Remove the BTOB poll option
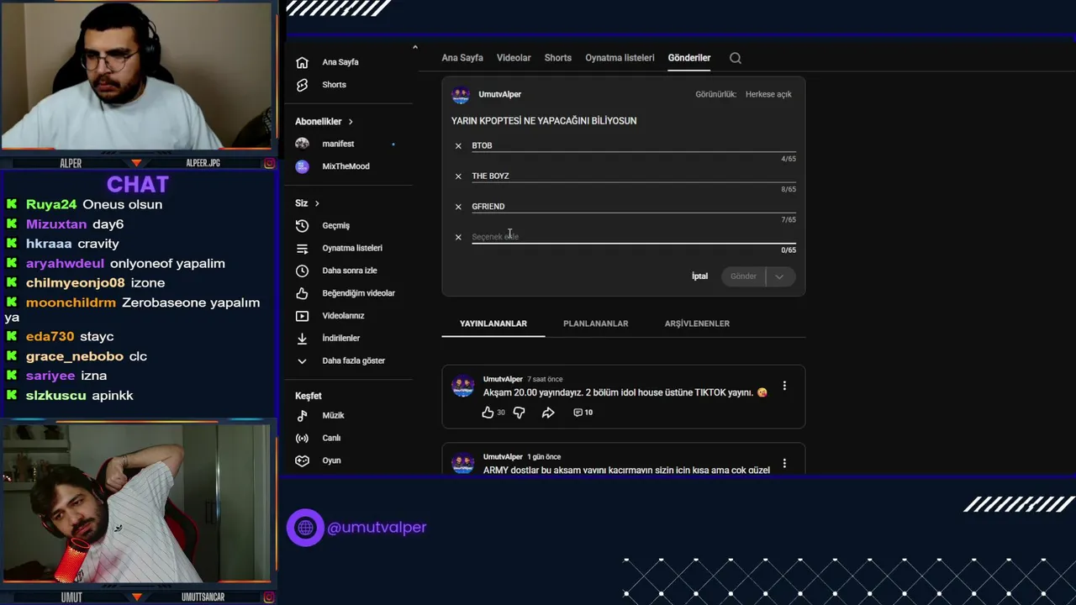This screenshot has width=1076, height=605. click(x=458, y=146)
